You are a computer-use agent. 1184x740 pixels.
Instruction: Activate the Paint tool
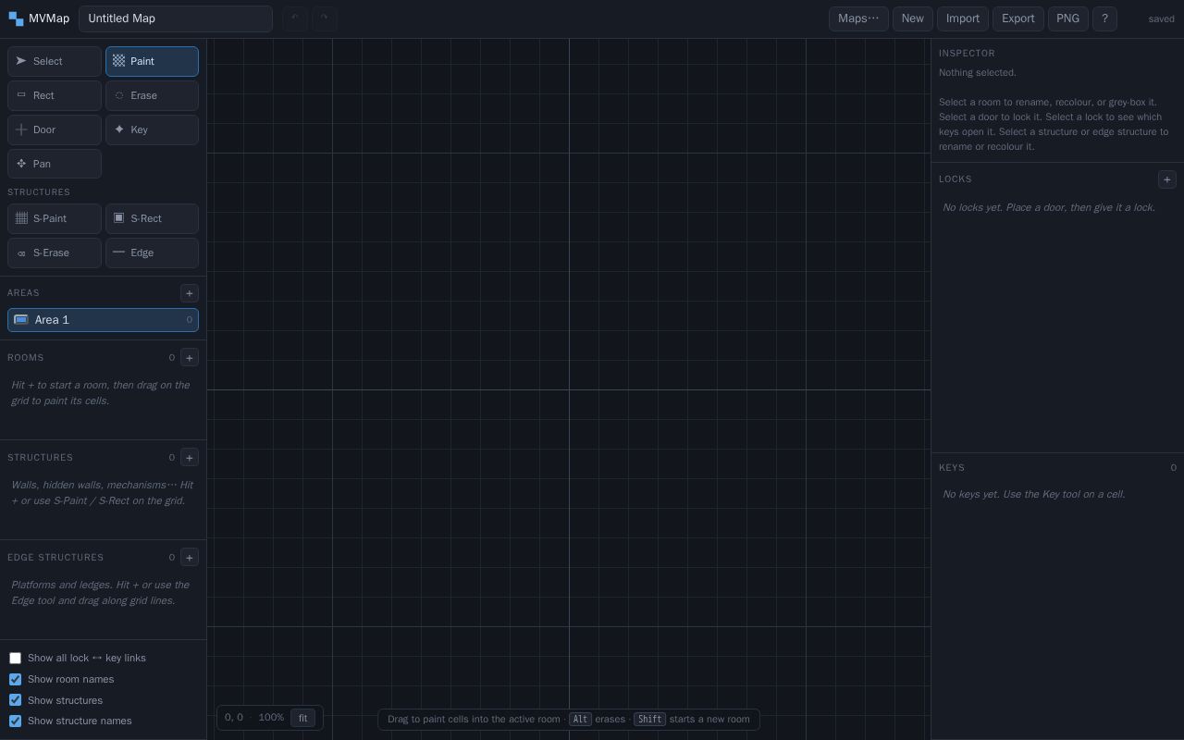[x=152, y=61]
